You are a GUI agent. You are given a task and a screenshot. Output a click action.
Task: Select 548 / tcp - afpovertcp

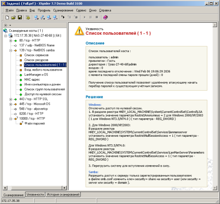pyautogui.click(x=34, y=109)
